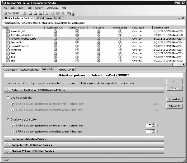
Task: Click the Print icon in toolbar
Action: pos(63,13)
